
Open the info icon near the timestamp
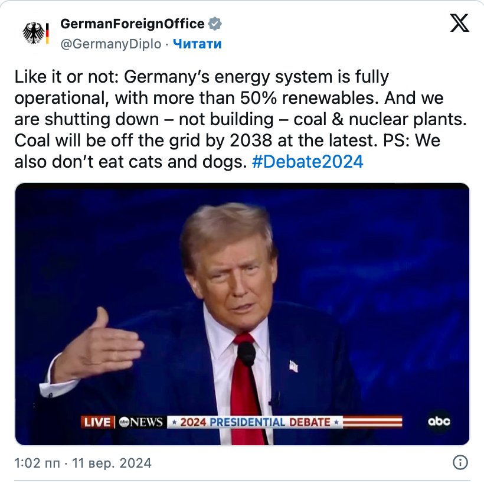(x=460, y=462)
